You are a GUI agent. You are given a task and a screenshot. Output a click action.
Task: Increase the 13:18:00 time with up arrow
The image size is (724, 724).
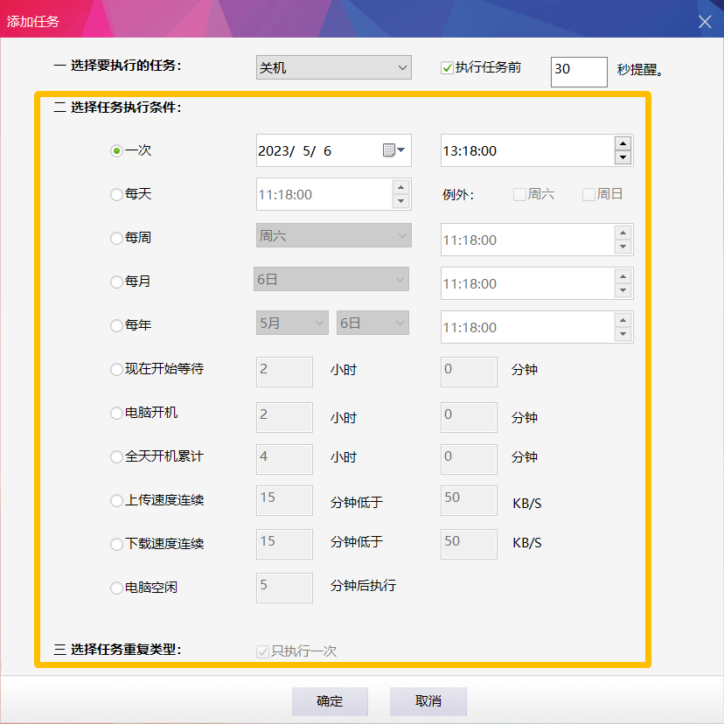pos(623,143)
